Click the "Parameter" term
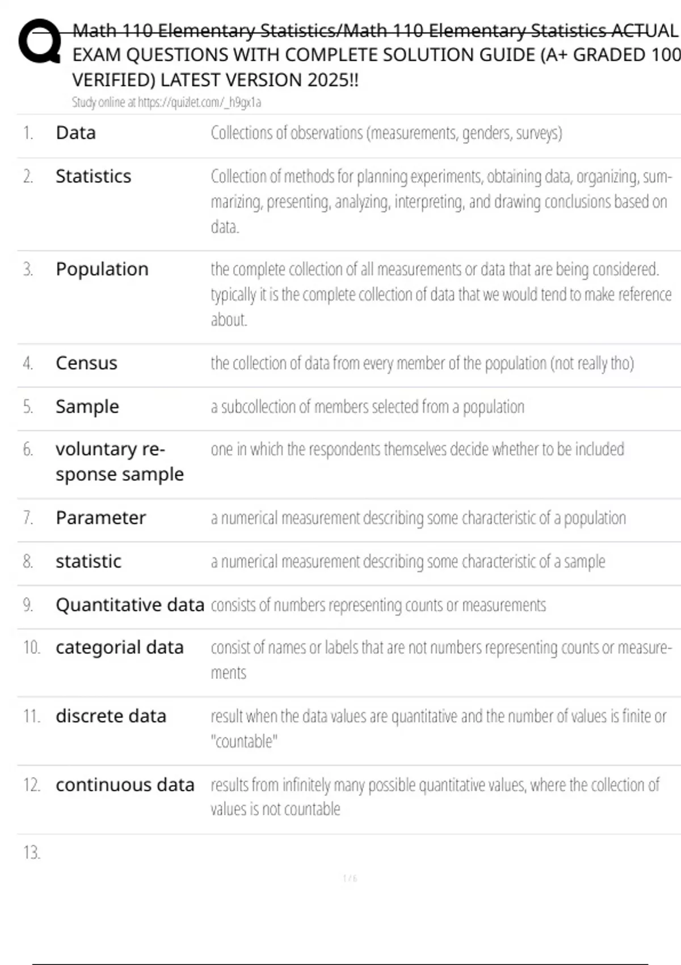The width and height of the screenshot is (681, 965). pos(100,518)
